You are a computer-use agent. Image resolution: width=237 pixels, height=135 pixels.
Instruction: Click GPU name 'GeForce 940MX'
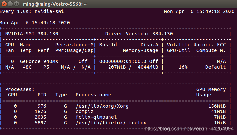pos(39,61)
